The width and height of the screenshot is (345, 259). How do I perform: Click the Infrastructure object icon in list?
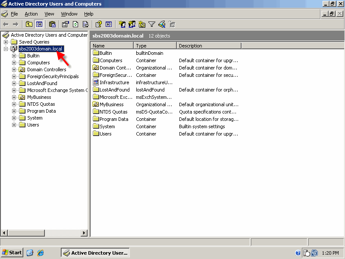click(96, 82)
